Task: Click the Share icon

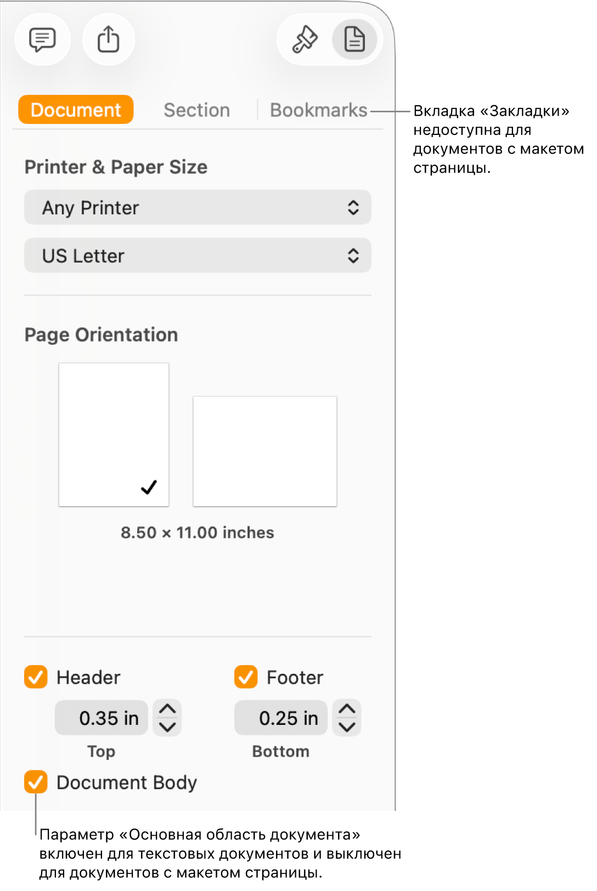Action: [108, 39]
